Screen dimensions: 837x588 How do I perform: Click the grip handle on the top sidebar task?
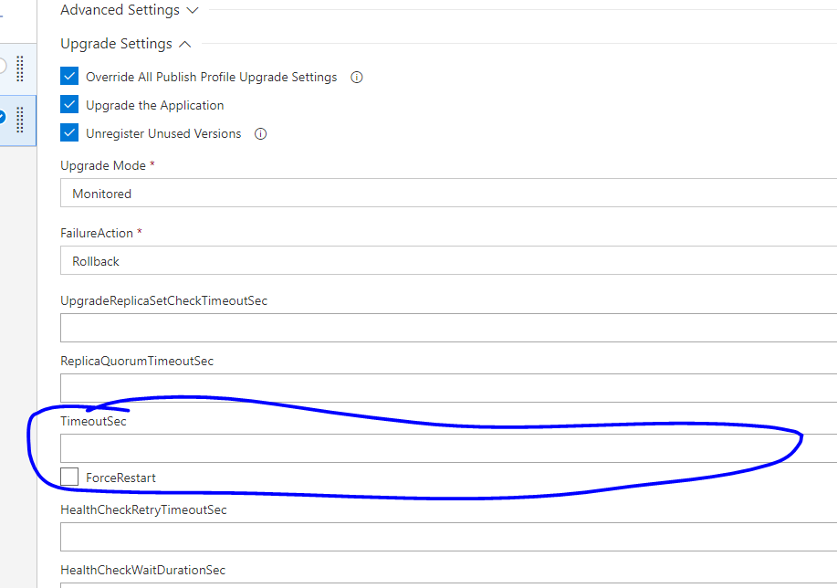(x=20, y=67)
